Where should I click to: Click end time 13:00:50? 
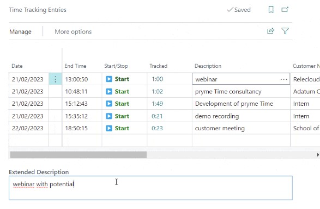(x=76, y=79)
